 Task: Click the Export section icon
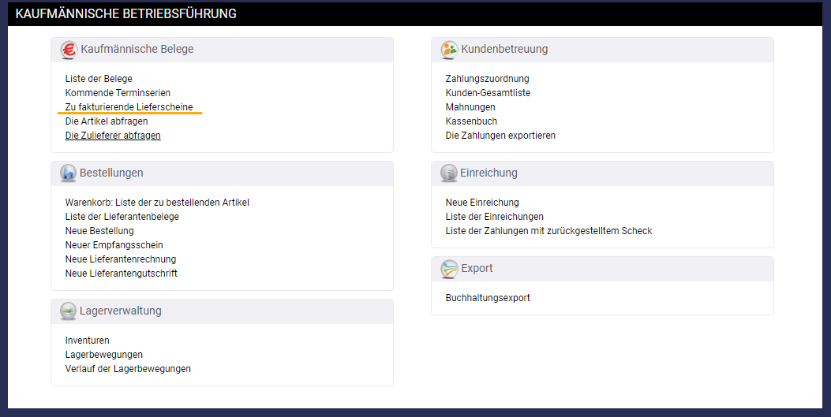click(449, 269)
